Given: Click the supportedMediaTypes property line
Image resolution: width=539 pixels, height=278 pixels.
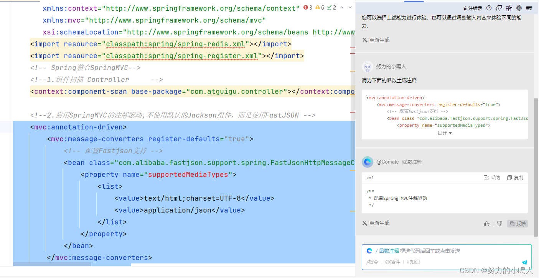Looking at the screenshot, I should point(158,175).
